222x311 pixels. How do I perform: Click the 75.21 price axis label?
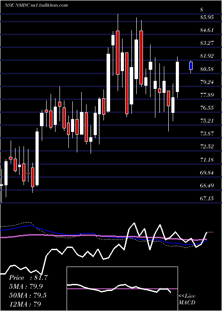pyautogui.click(x=207, y=121)
